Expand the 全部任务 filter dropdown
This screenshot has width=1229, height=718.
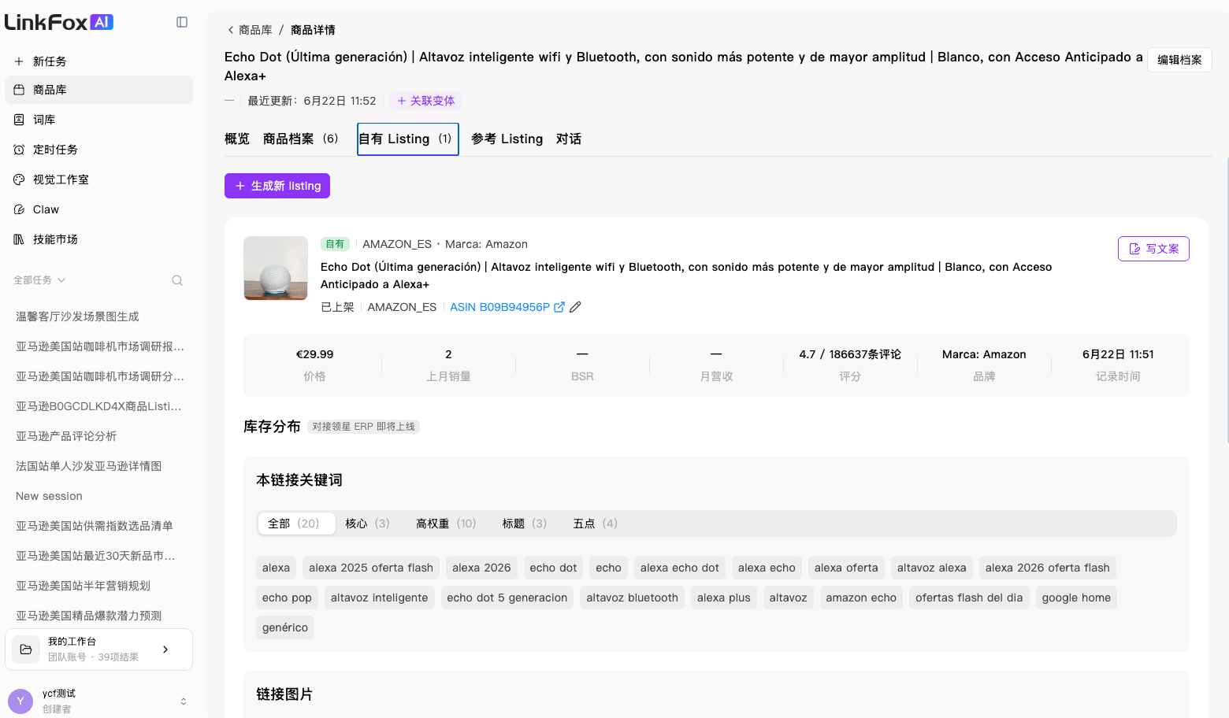tap(39, 280)
